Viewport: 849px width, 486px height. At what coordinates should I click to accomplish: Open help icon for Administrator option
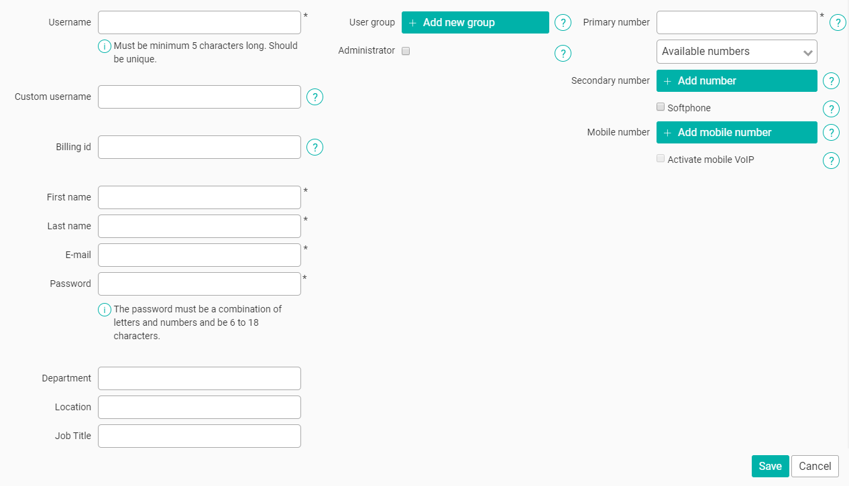pos(563,54)
